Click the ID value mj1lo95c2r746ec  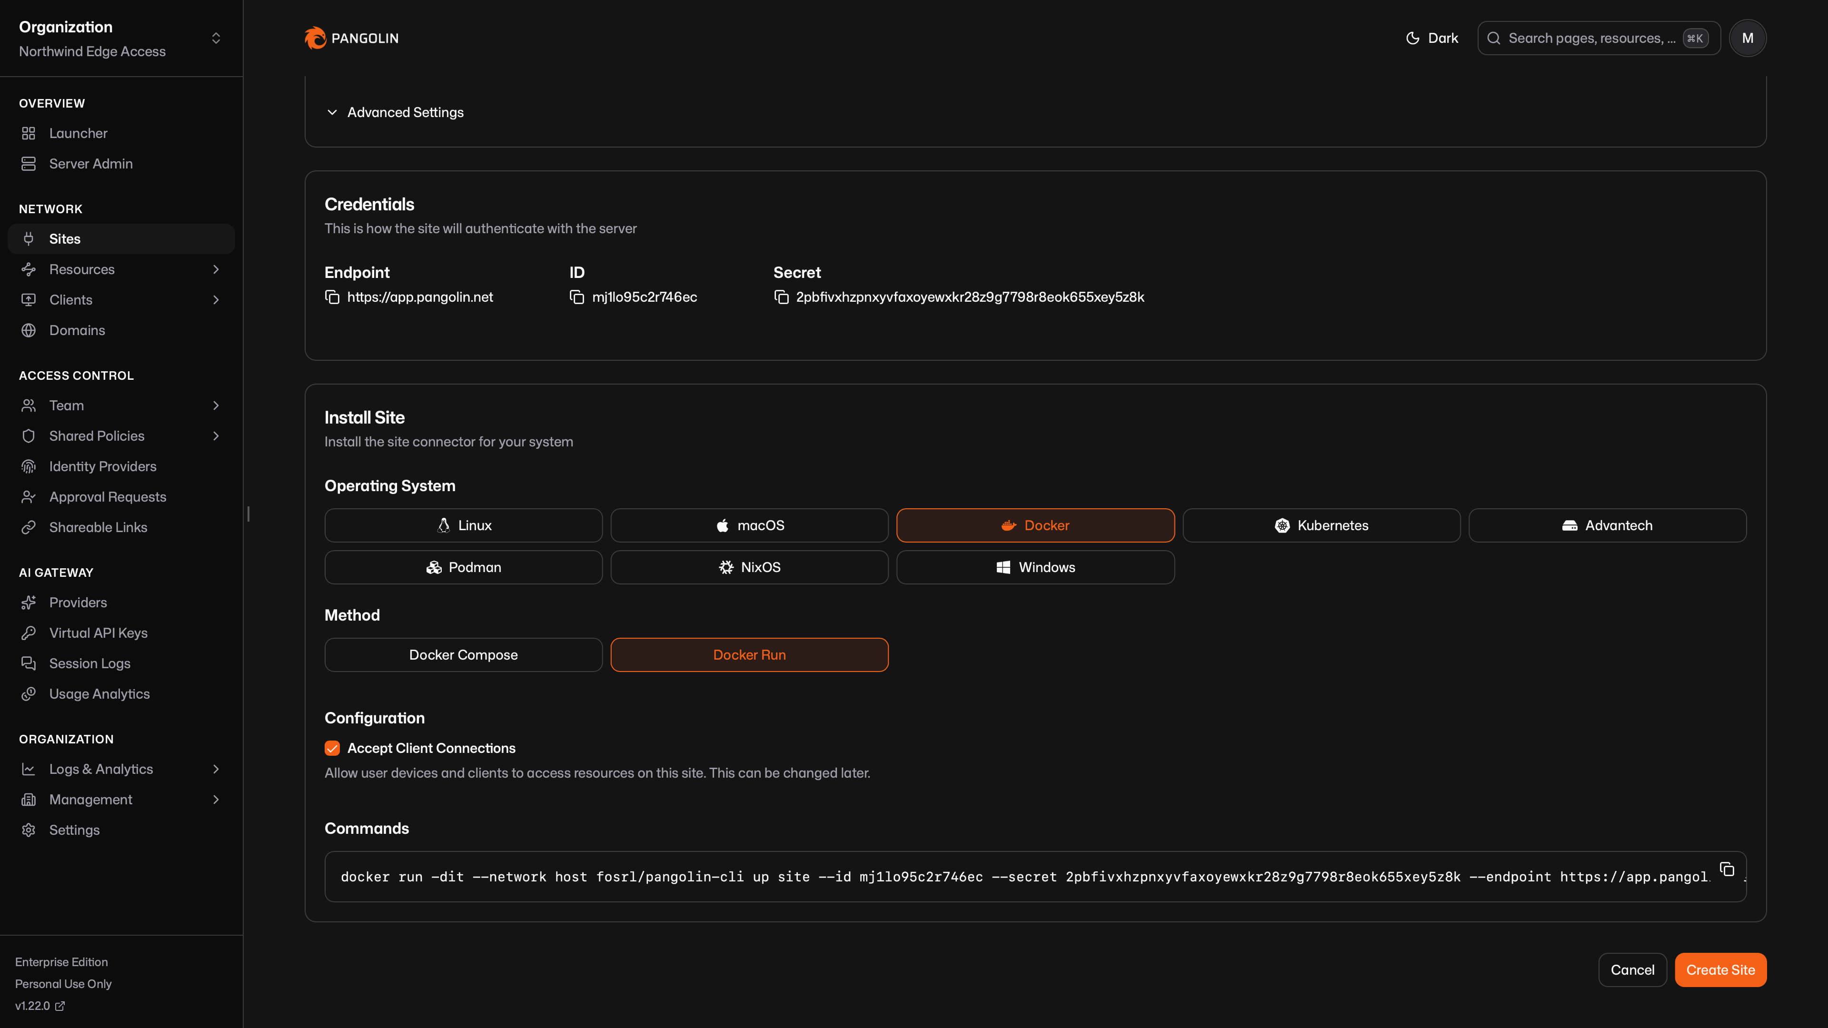(645, 297)
